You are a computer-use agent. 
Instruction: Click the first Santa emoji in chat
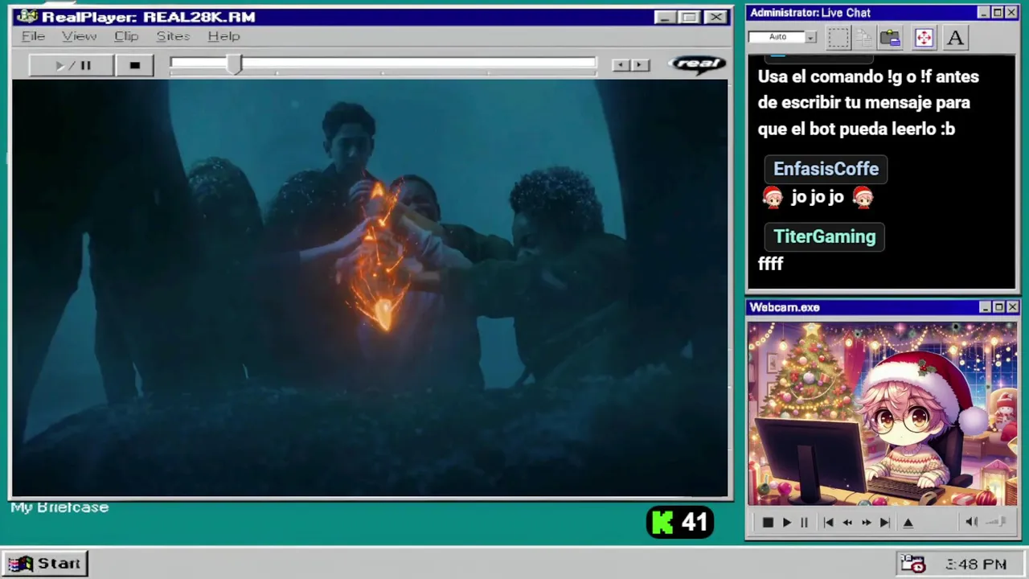(773, 197)
